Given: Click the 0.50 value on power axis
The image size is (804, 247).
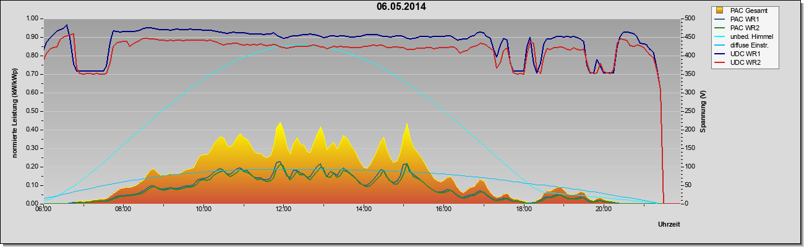Looking at the screenshot, I should pos(32,111).
